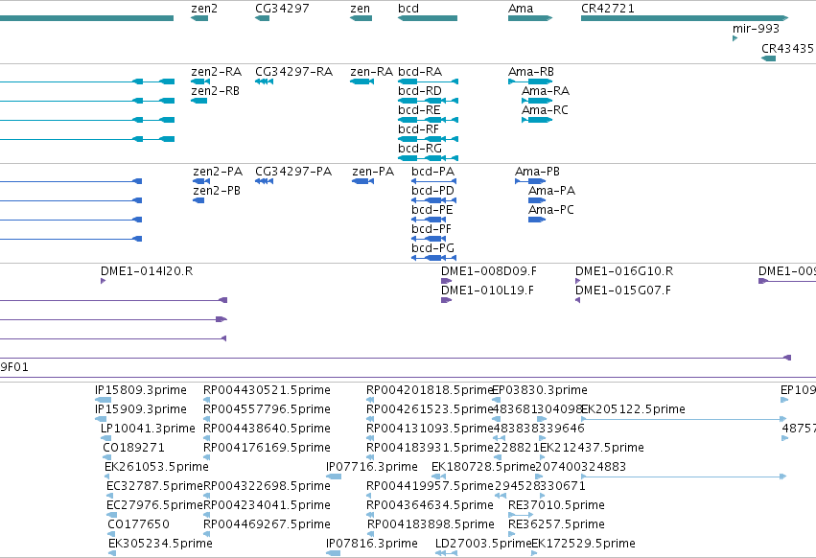The width and height of the screenshot is (816, 558).
Task: Select the RP004557796.5prime EST
Action: (206, 419)
